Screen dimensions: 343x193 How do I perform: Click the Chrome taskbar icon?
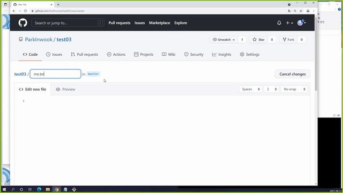coord(57,189)
